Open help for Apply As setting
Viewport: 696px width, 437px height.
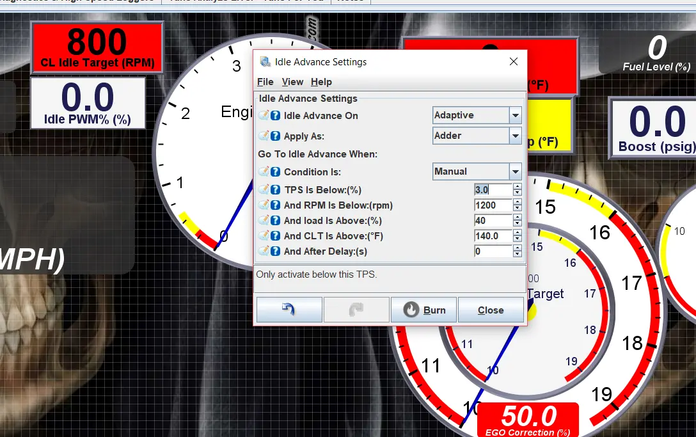pos(275,136)
